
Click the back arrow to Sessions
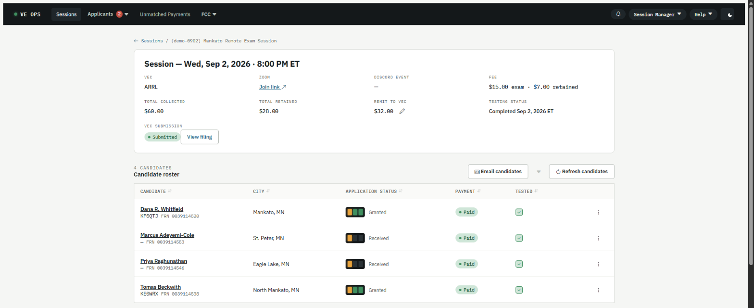136,41
